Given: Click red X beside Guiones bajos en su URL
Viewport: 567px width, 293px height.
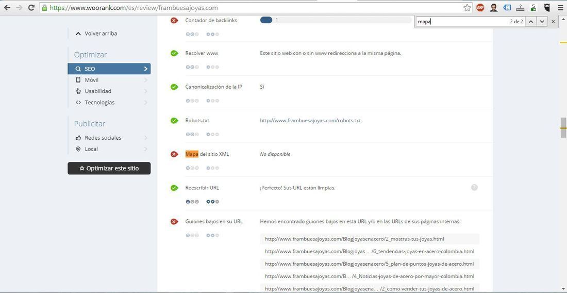Looking at the screenshot, I should coord(174,221).
